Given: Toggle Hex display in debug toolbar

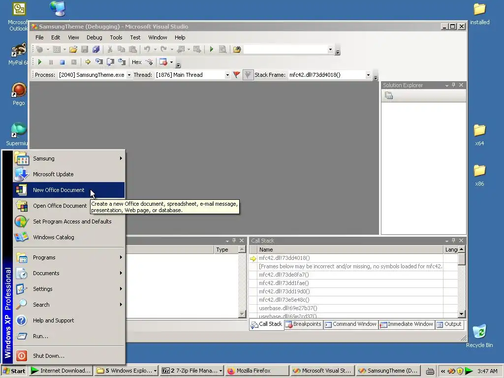Looking at the screenshot, I should click(x=137, y=62).
